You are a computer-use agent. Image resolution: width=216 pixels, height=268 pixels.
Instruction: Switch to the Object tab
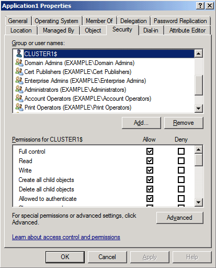click(x=93, y=30)
